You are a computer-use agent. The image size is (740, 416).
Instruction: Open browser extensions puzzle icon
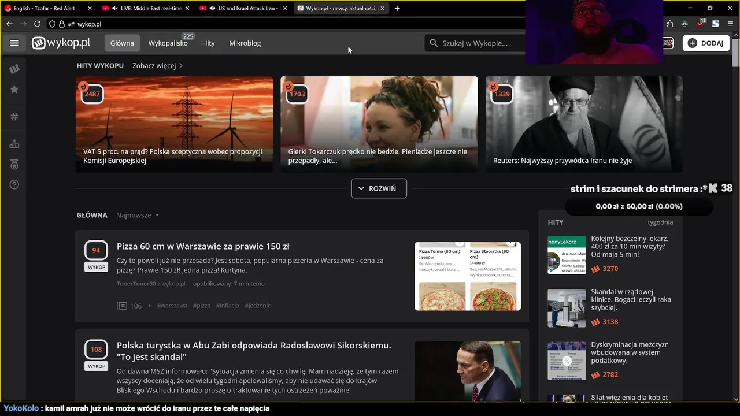pos(669,24)
